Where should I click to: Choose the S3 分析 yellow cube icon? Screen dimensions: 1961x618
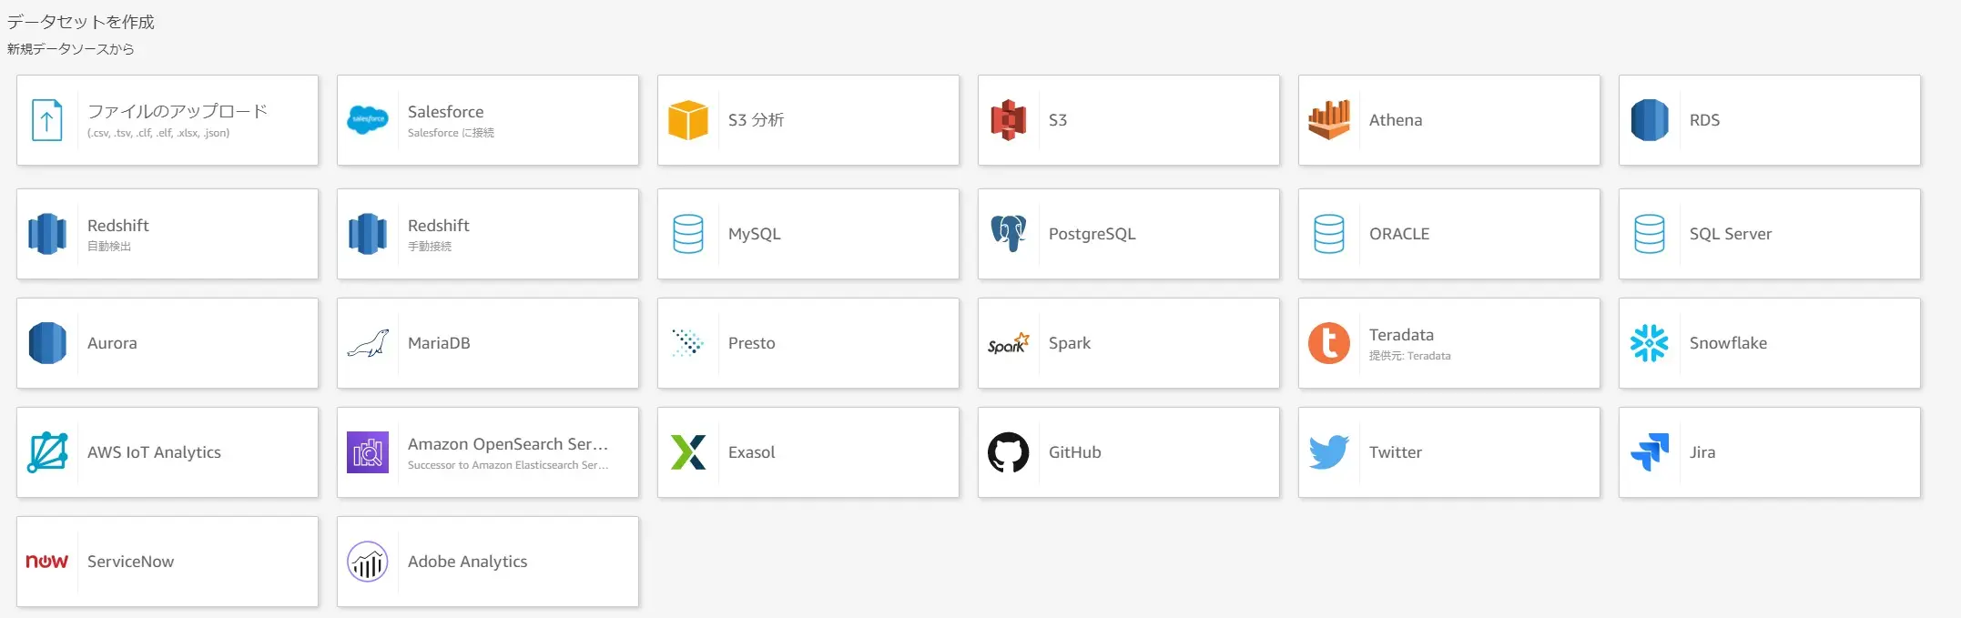(x=688, y=120)
